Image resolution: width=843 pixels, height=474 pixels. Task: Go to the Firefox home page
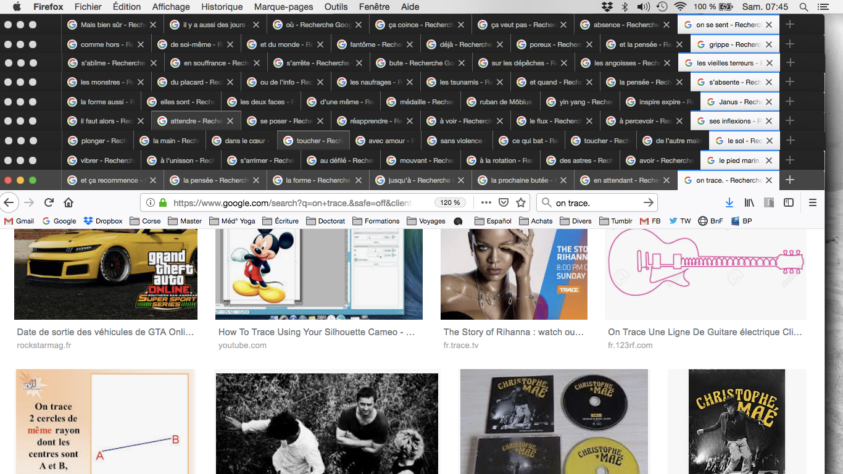tap(69, 202)
